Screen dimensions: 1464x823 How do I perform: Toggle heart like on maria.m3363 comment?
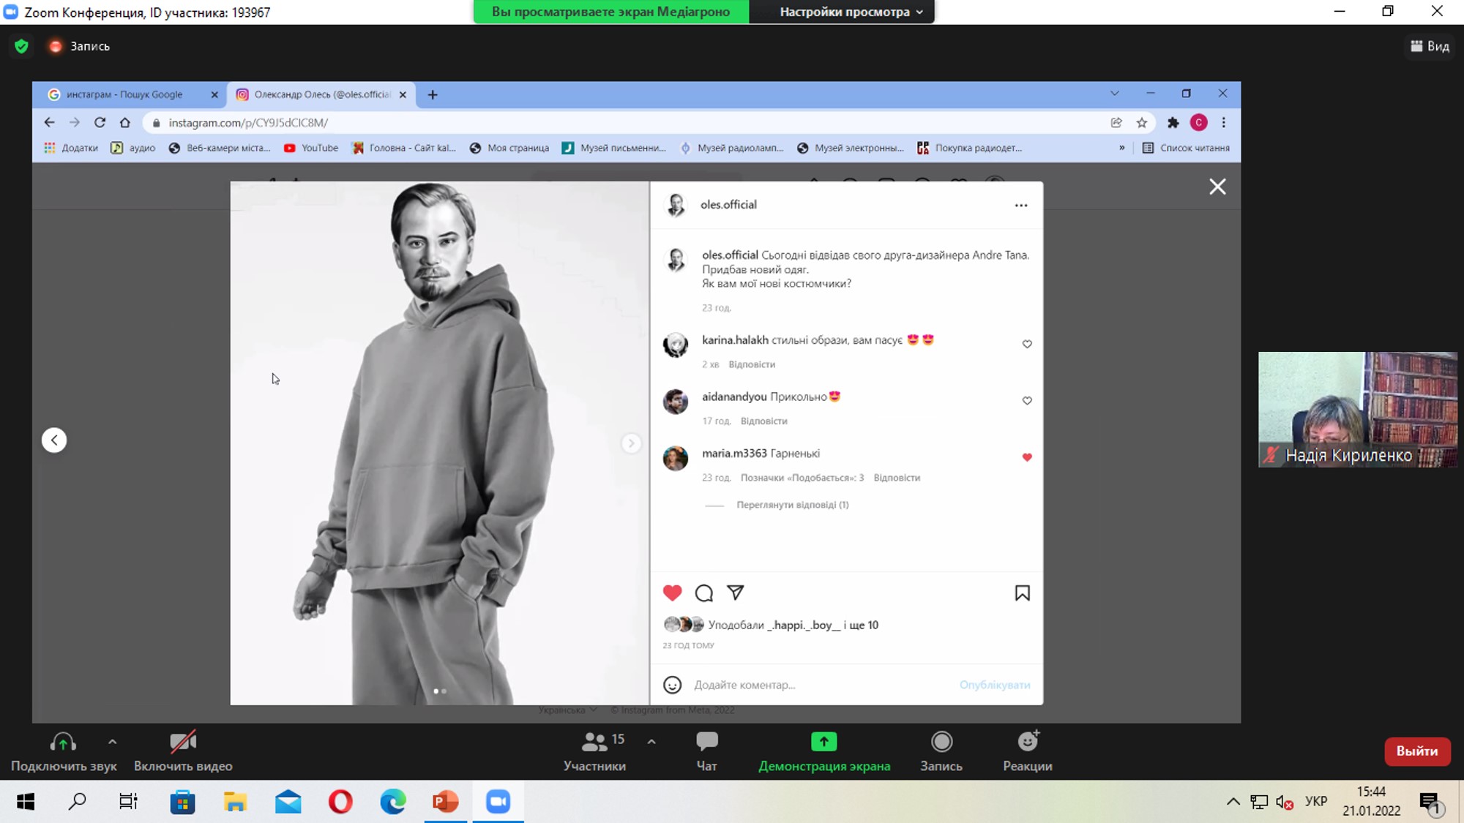click(1027, 457)
